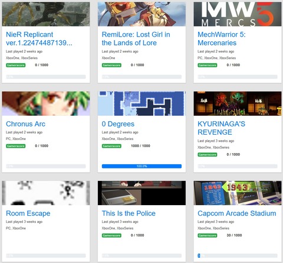Click the Gamerscore badge on NieR Replicant
The width and height of the screenshot is (283, 263).
click(16, 65)
